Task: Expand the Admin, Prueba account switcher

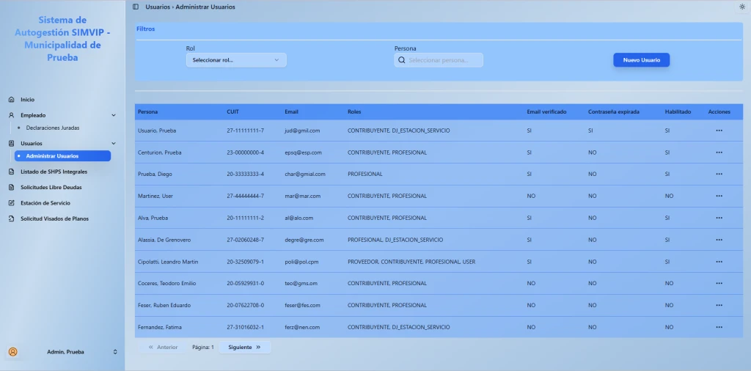Action: [x=115, y=352]
